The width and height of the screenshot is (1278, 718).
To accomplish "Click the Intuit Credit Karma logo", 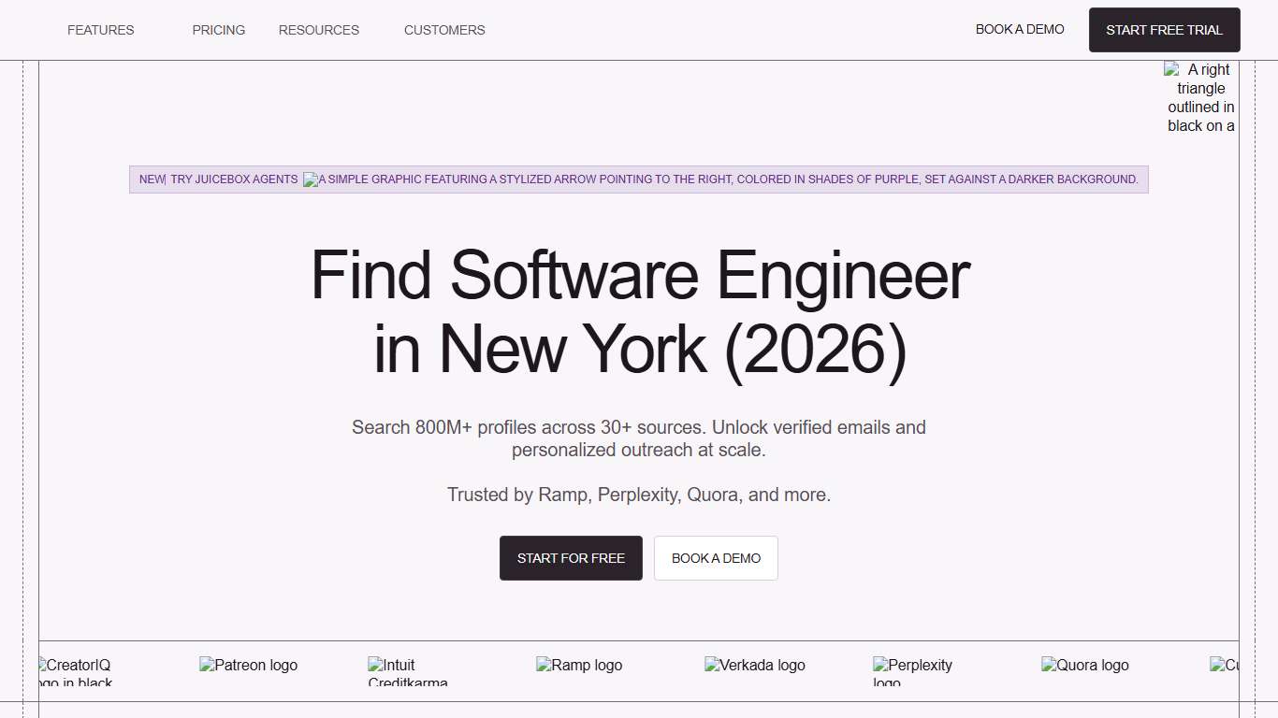I will (407, 669).
